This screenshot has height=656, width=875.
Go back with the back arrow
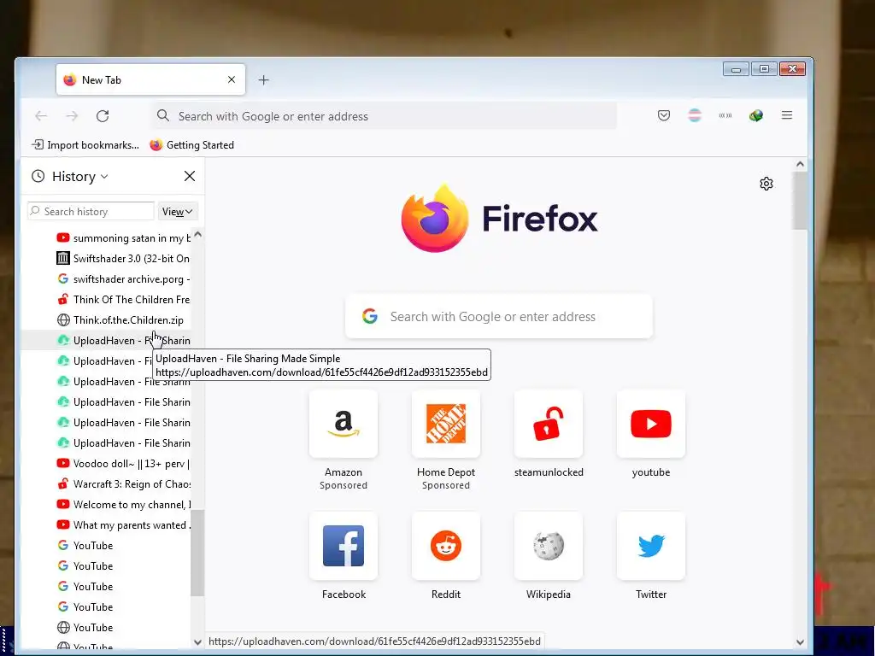(41, 116)
